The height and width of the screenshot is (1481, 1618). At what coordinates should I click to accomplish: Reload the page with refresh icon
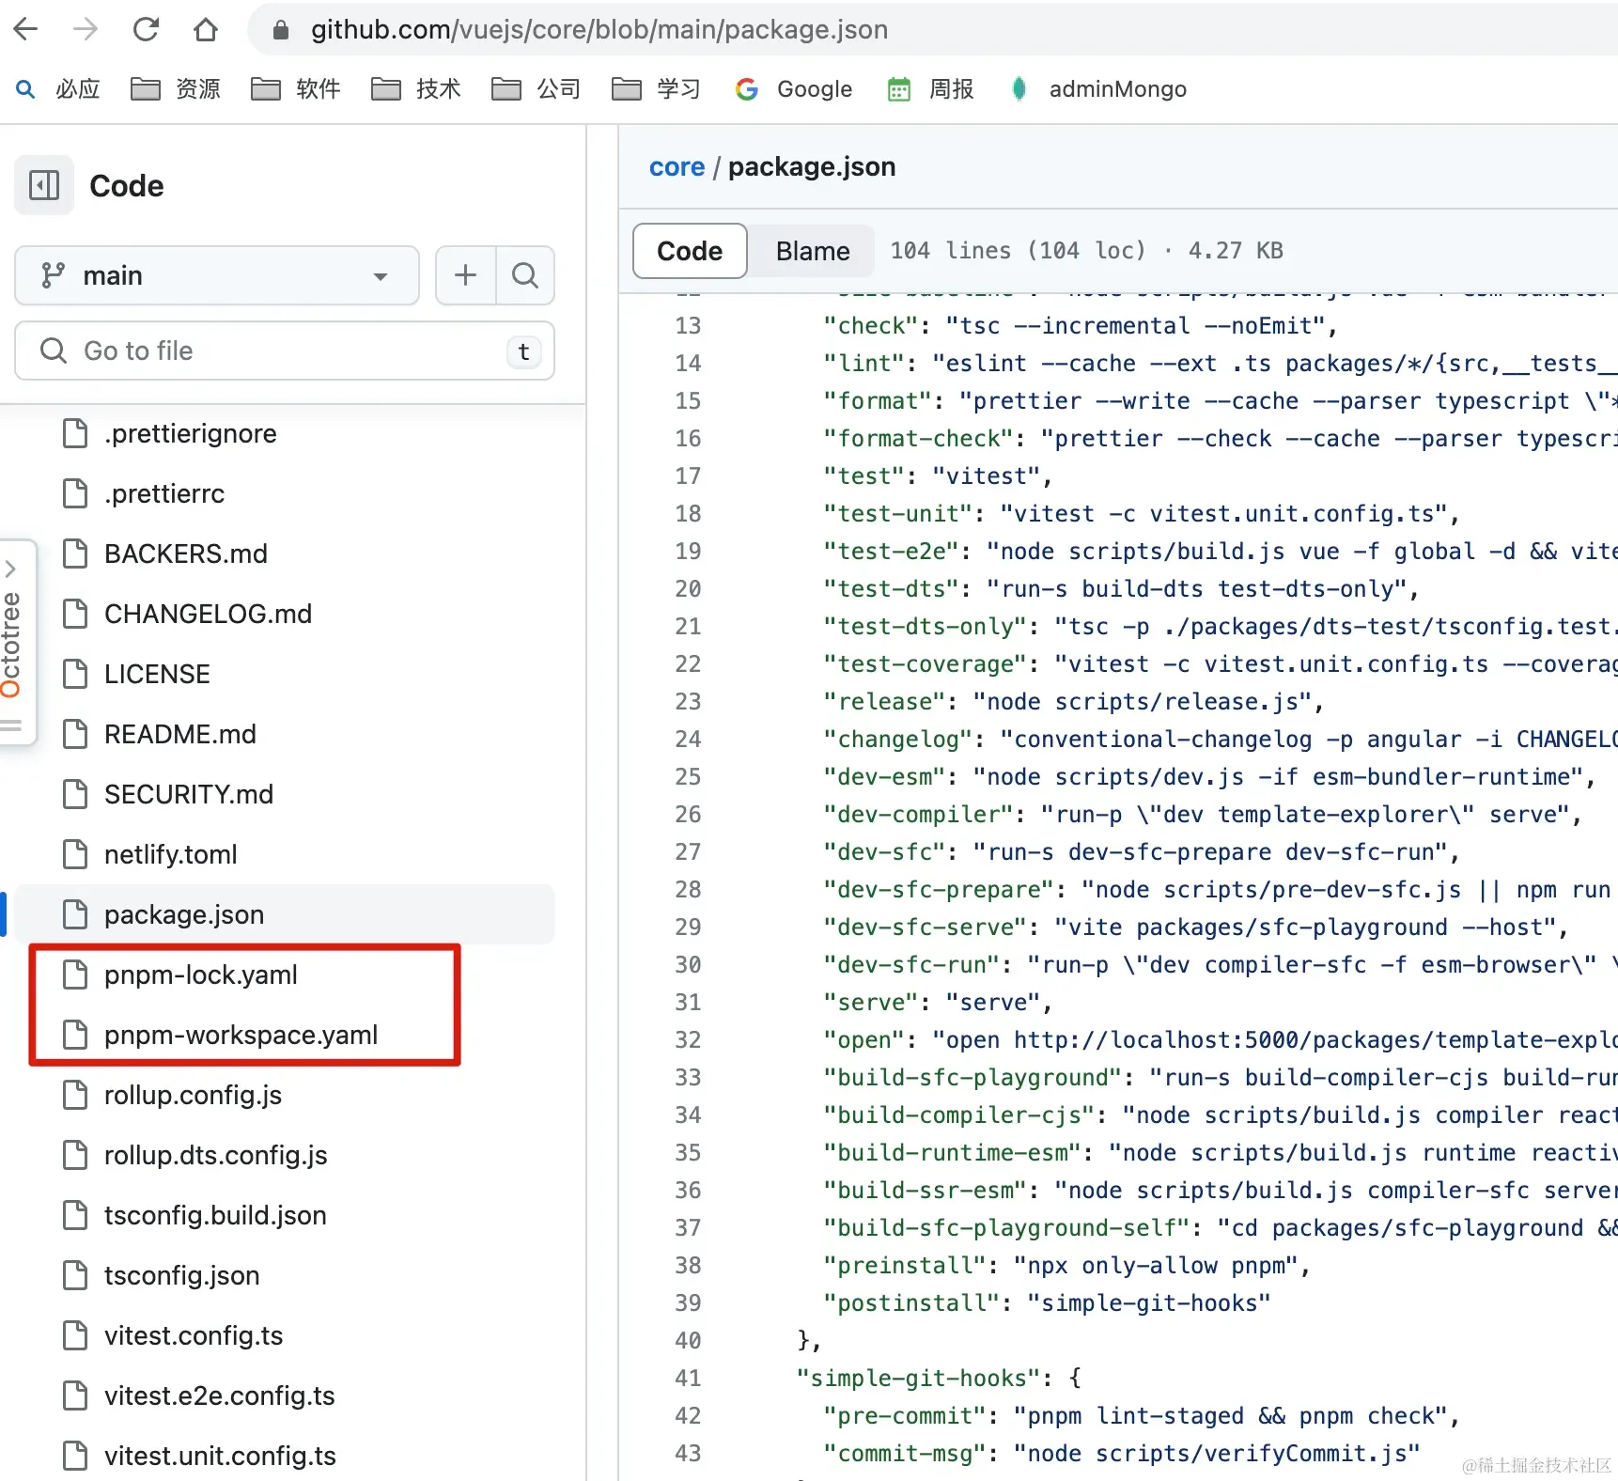click(146, 29)
